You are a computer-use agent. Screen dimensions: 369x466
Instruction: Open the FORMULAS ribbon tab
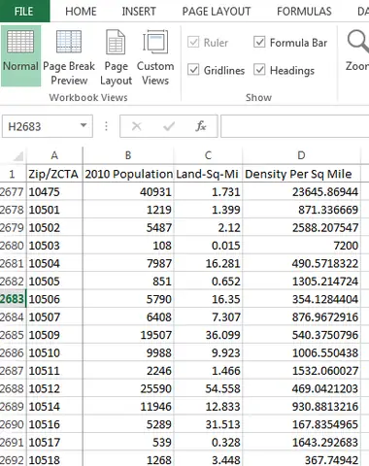pyautogui.click(x=304, y=12)
